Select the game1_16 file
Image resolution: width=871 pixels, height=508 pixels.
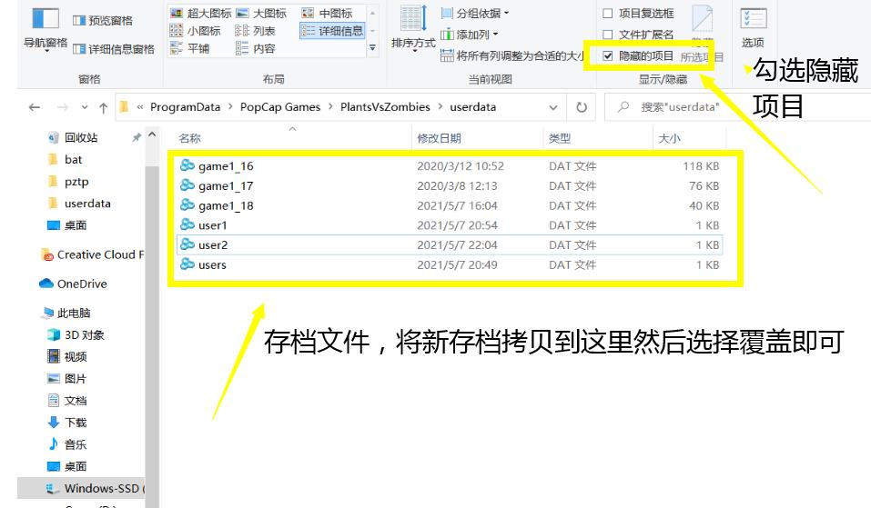pyautogui.click(x=450, y=165)
